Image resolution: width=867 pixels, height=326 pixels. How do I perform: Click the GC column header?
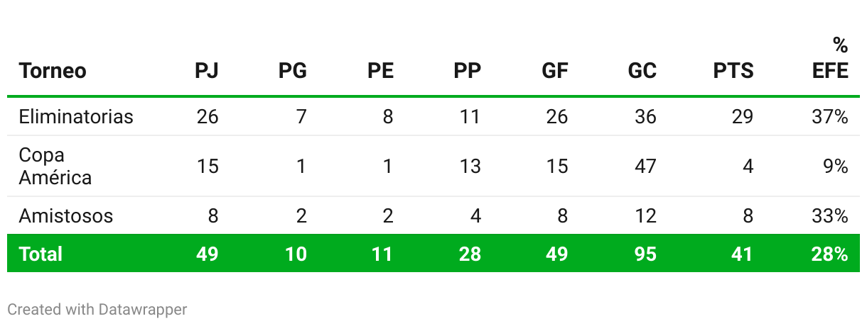tap(642, 71)
